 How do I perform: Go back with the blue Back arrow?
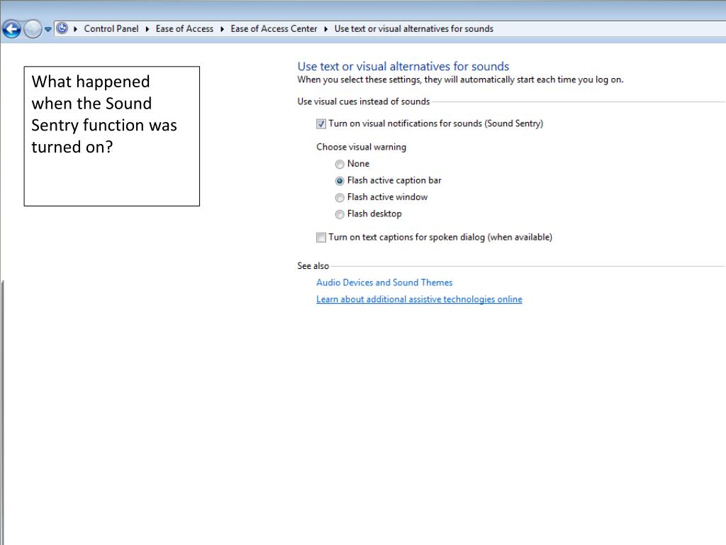12,29
